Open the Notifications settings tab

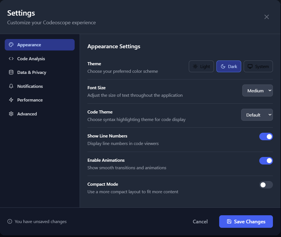pos(30,86)
